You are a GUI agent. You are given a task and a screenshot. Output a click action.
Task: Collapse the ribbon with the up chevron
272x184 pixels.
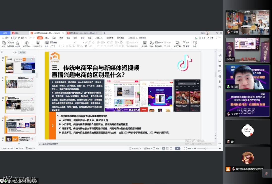point(220,38)
